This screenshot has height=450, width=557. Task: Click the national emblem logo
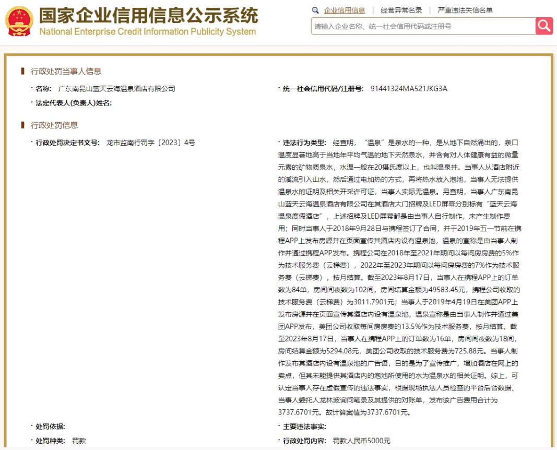click(x=19, y=22)
